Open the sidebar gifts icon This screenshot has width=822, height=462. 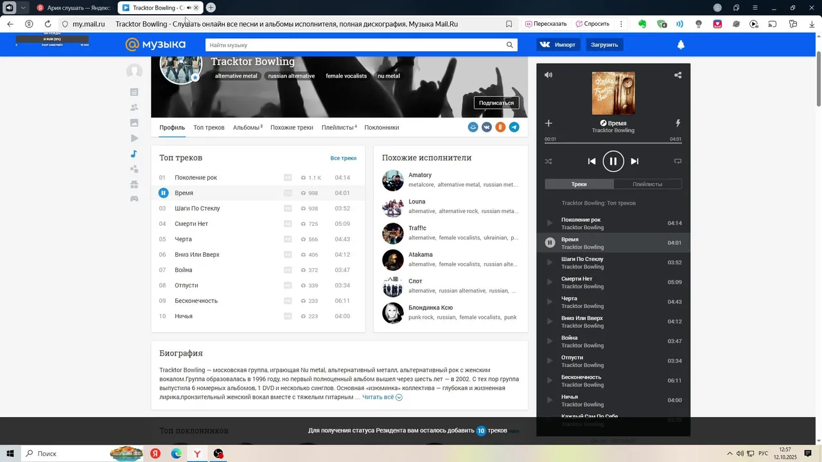pyautogui.click(x=134, y=184)
